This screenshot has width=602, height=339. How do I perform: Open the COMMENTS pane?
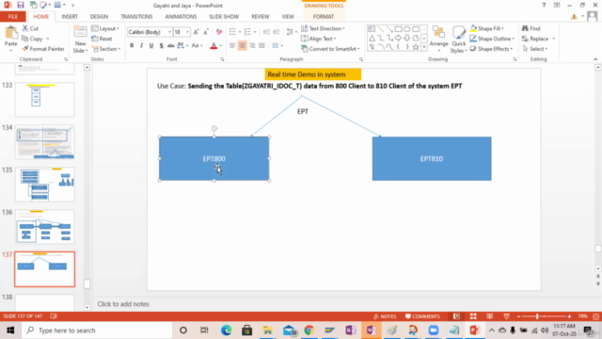coord(422,316)
